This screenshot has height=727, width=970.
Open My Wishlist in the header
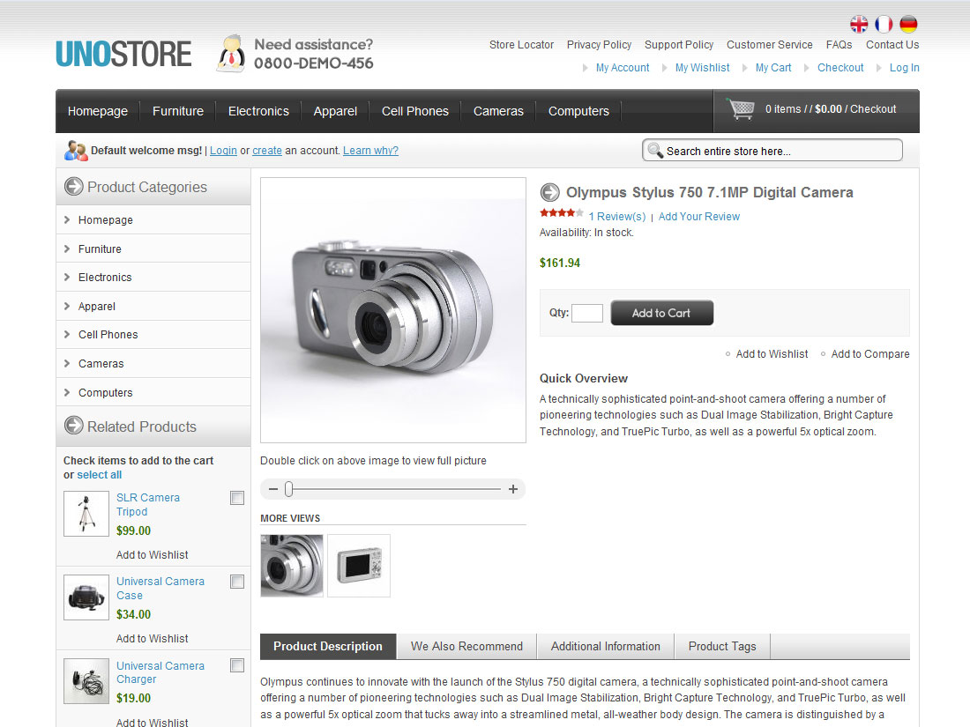tap(702, 67)
